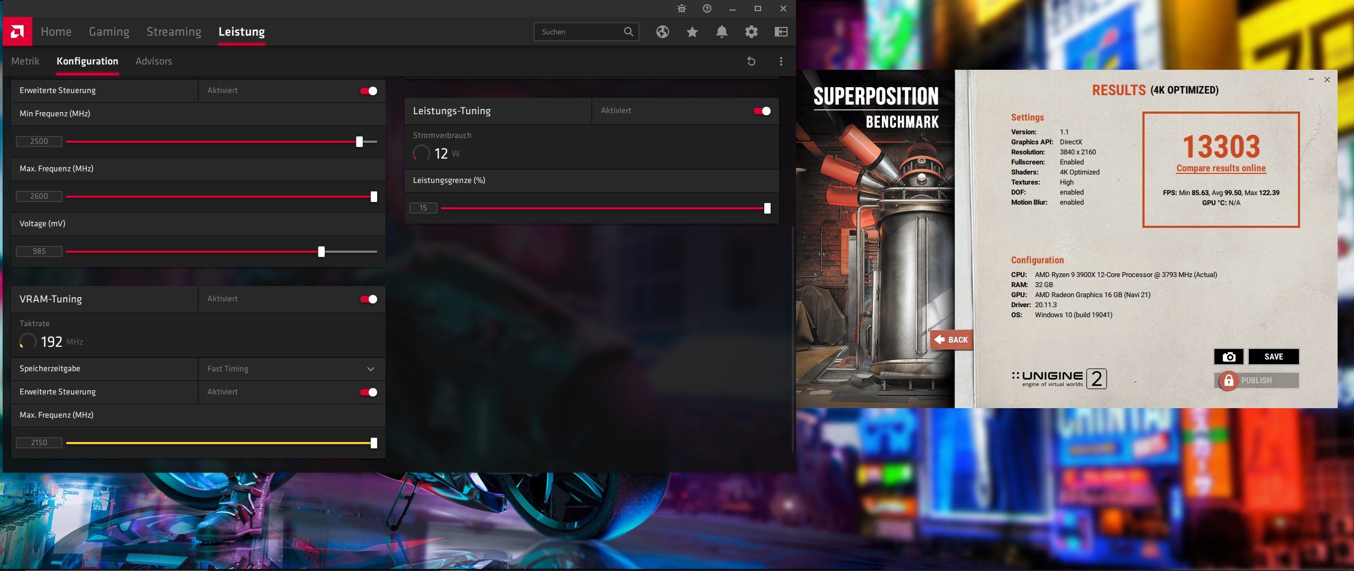This screenshot has height=571, width=1354.
Task: Open the Gaming tab
Action: 109,32
